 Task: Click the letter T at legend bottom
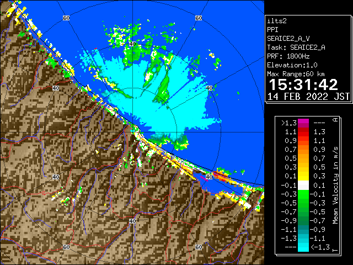[x=335, y=250]
